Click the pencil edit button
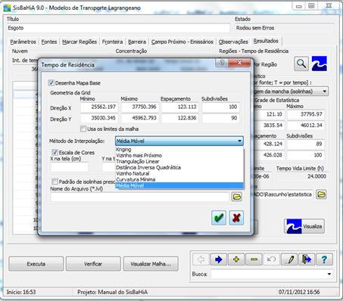Viewport: 343px width, 301px height. (x=289, y=259)
